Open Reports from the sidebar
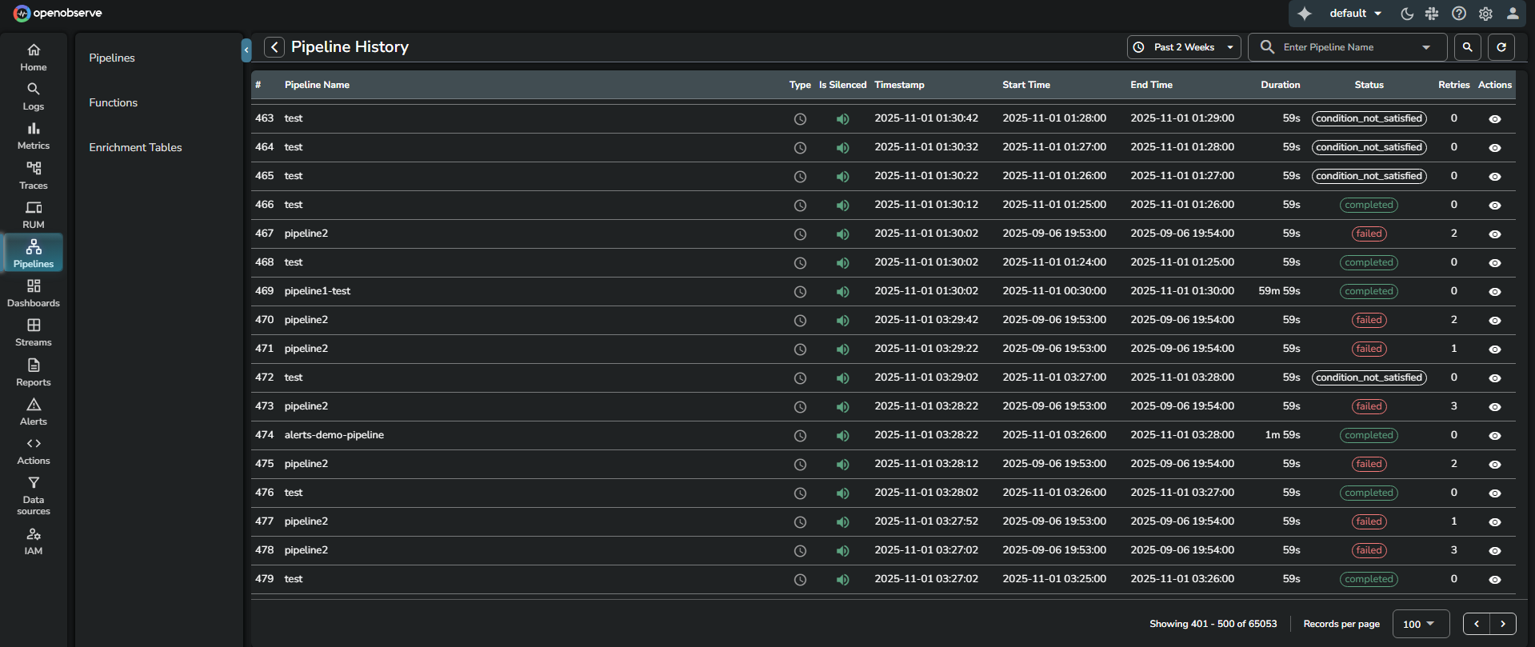Image resolution: width=1535 pixels, height=647 pixels. click(x=34, y=373)
